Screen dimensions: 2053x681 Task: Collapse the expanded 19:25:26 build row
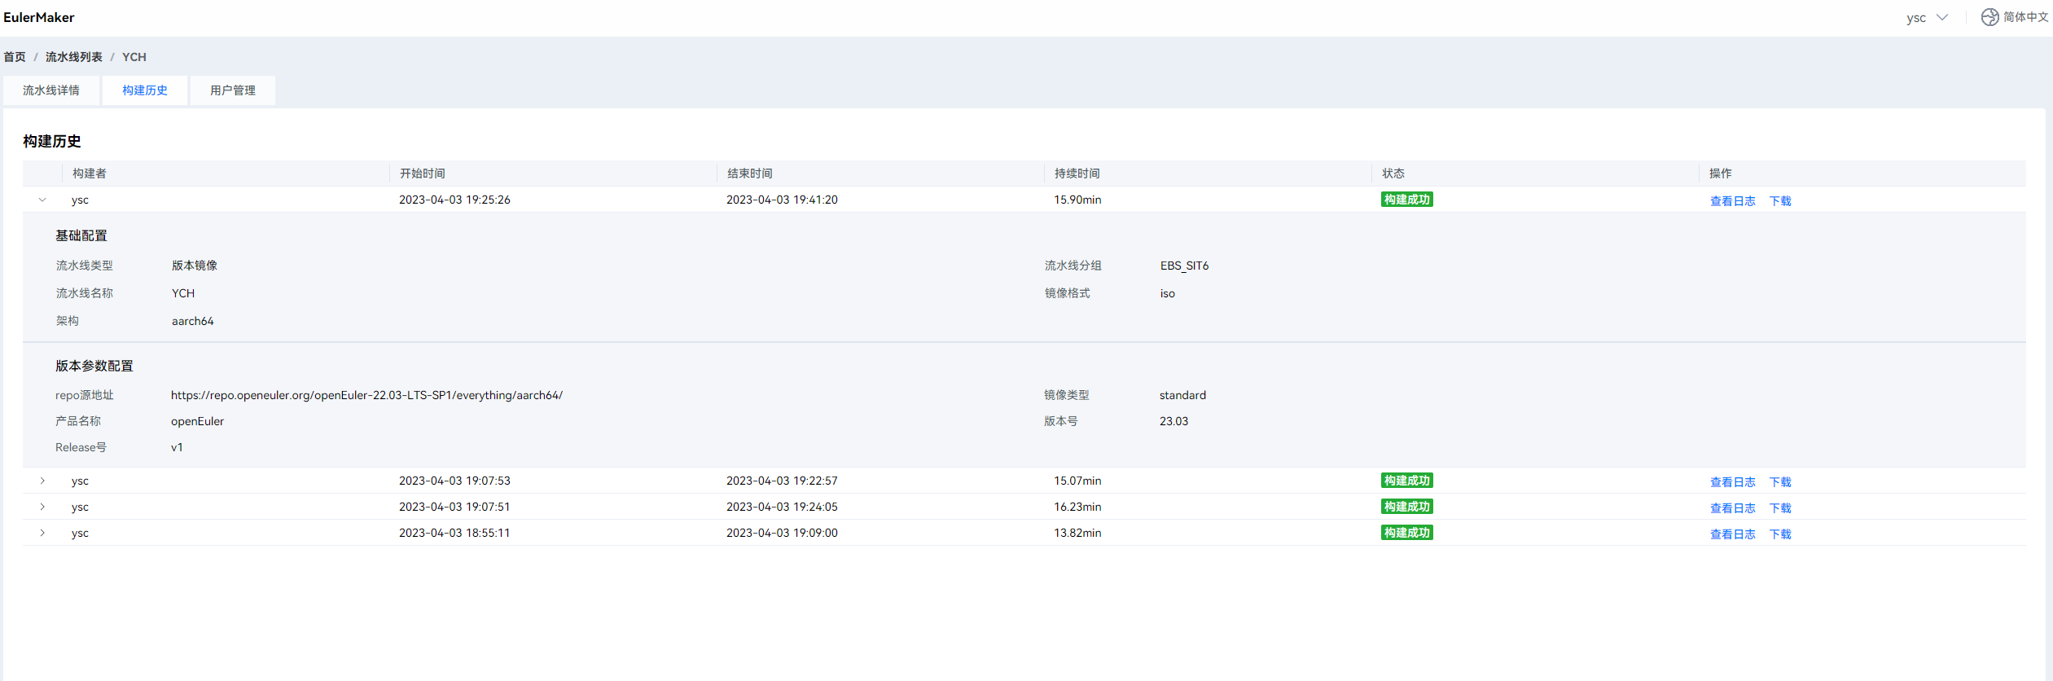point(42,200)
